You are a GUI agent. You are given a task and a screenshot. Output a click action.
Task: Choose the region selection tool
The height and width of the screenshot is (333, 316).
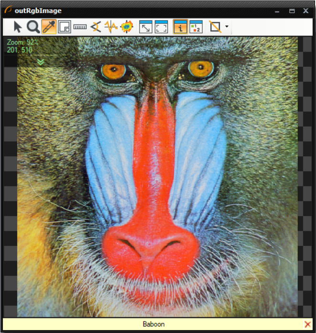[64, 27]
